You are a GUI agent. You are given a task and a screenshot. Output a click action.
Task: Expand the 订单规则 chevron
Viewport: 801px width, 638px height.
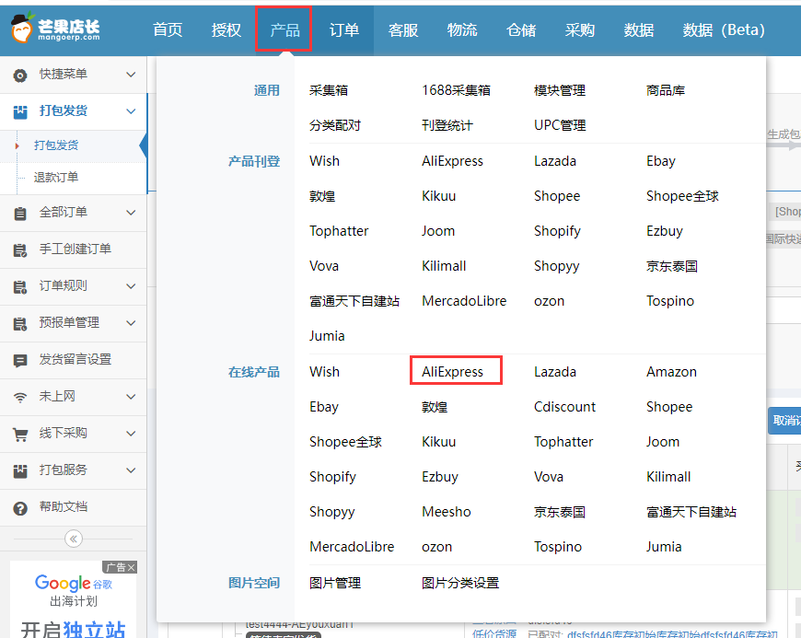[x=131, y=286]
